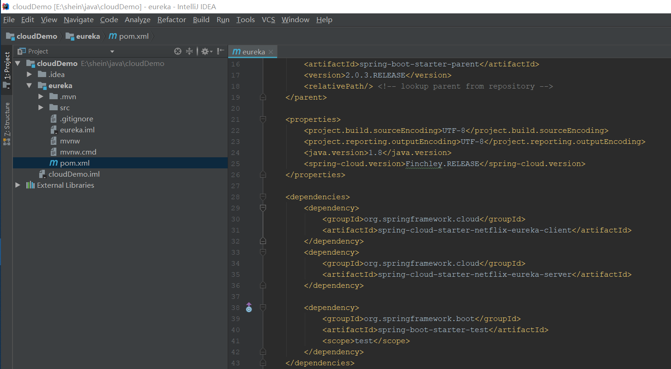Open the Window menu
Screen dimensions: 671x369
point(296,19)
